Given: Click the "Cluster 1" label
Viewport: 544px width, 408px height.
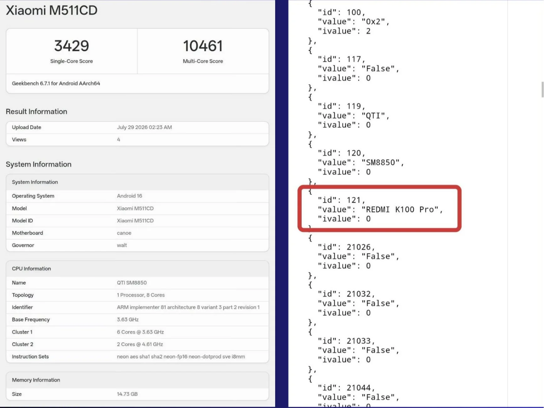Looking at the screenshot, I should [22, 332].
